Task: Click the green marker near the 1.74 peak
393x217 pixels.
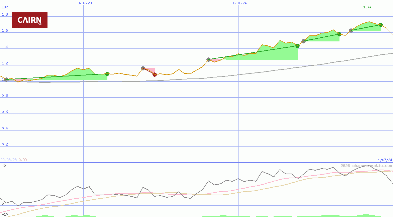Action: [x=380, y=24]
